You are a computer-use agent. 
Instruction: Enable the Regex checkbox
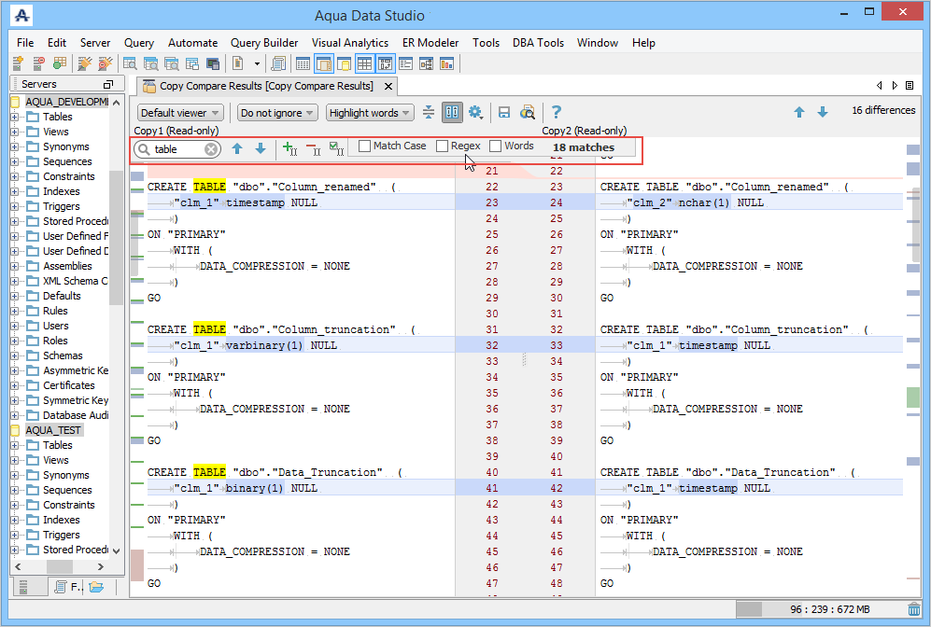pos(443,146)
